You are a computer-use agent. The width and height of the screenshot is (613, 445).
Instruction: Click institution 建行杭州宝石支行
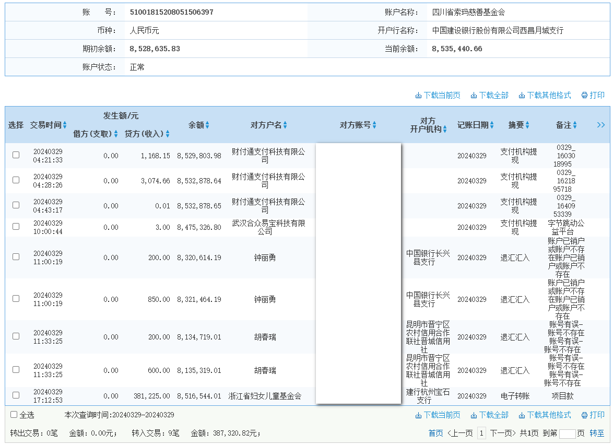click(x=428, y=396)
